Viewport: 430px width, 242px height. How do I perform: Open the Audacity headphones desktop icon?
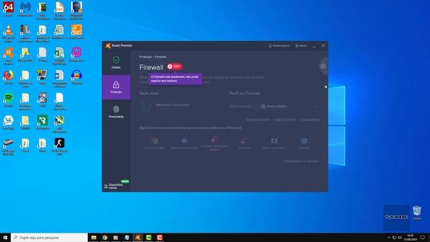[76, 77]
